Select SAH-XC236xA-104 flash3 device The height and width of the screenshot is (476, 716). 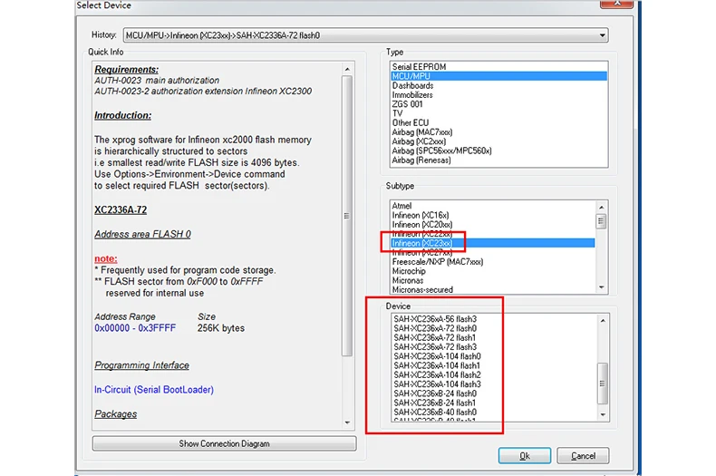(x=495, y=384)
